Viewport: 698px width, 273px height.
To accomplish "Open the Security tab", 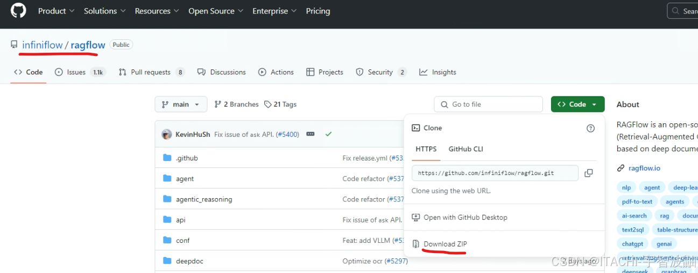I will 380,72.
